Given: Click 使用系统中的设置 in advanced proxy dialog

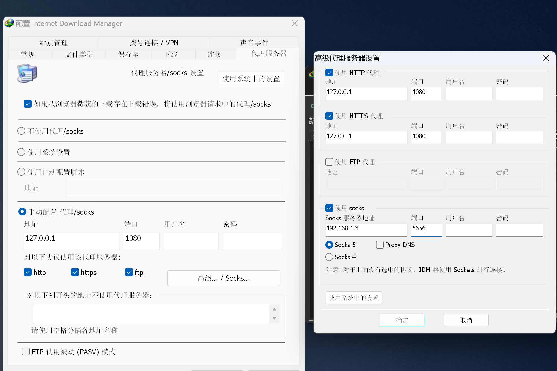Looking at the screenshot, I should [x=354, y=298].
